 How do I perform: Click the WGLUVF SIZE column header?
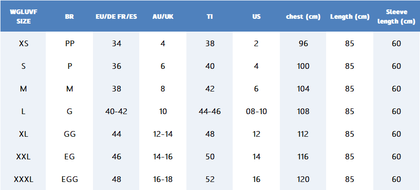(24, 17)
